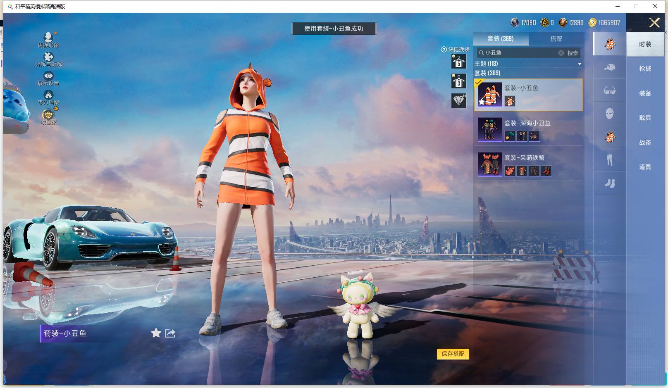Select the tops clothing category icon

(x=610, y=137)
